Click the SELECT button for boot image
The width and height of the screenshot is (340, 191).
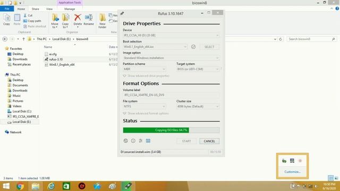tap(209, 47)
